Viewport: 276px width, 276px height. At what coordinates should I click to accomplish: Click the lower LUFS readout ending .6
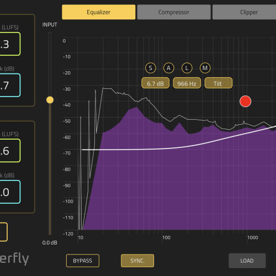pos(10,151)
